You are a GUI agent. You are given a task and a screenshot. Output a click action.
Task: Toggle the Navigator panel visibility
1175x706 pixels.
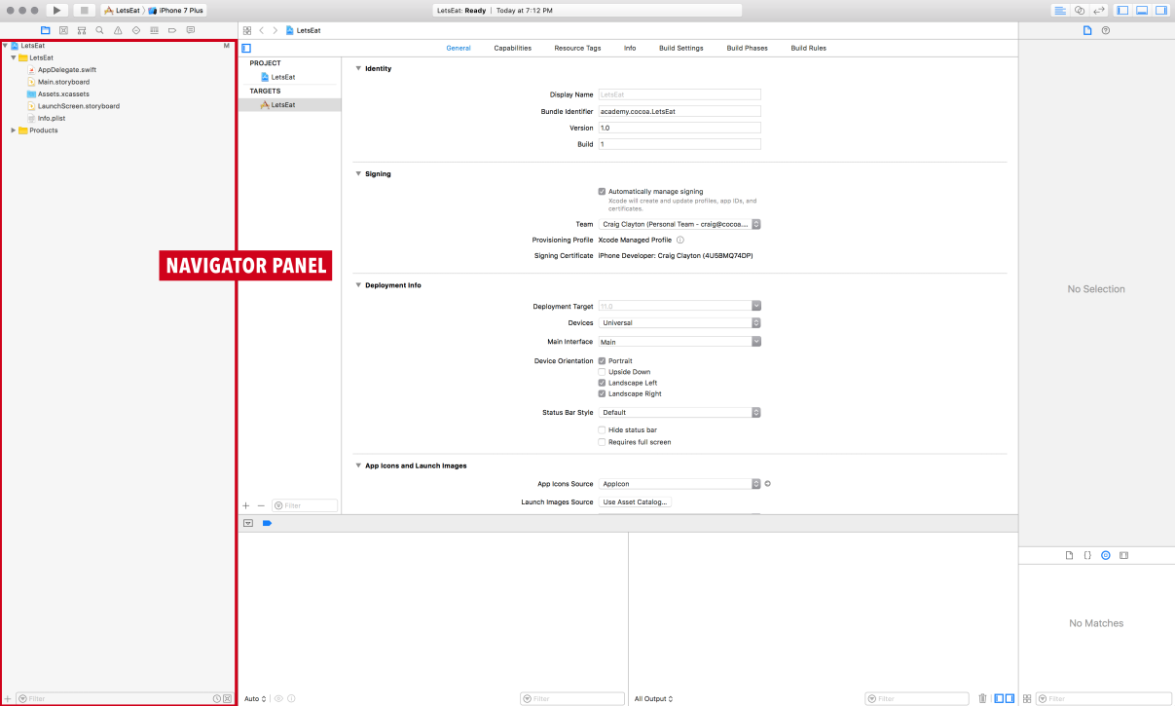[x=1122, y=10]
